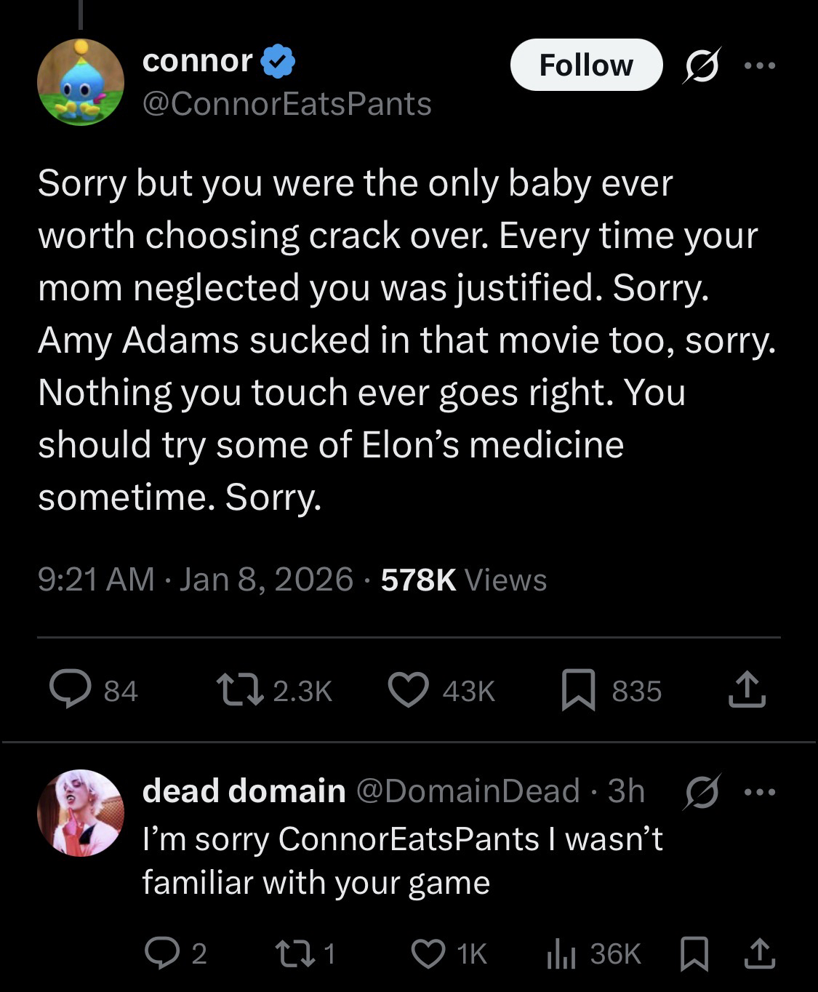Open Grok icon on dead domain's reply
This screenshot has height=992, width=818.
tap(702, 791)
